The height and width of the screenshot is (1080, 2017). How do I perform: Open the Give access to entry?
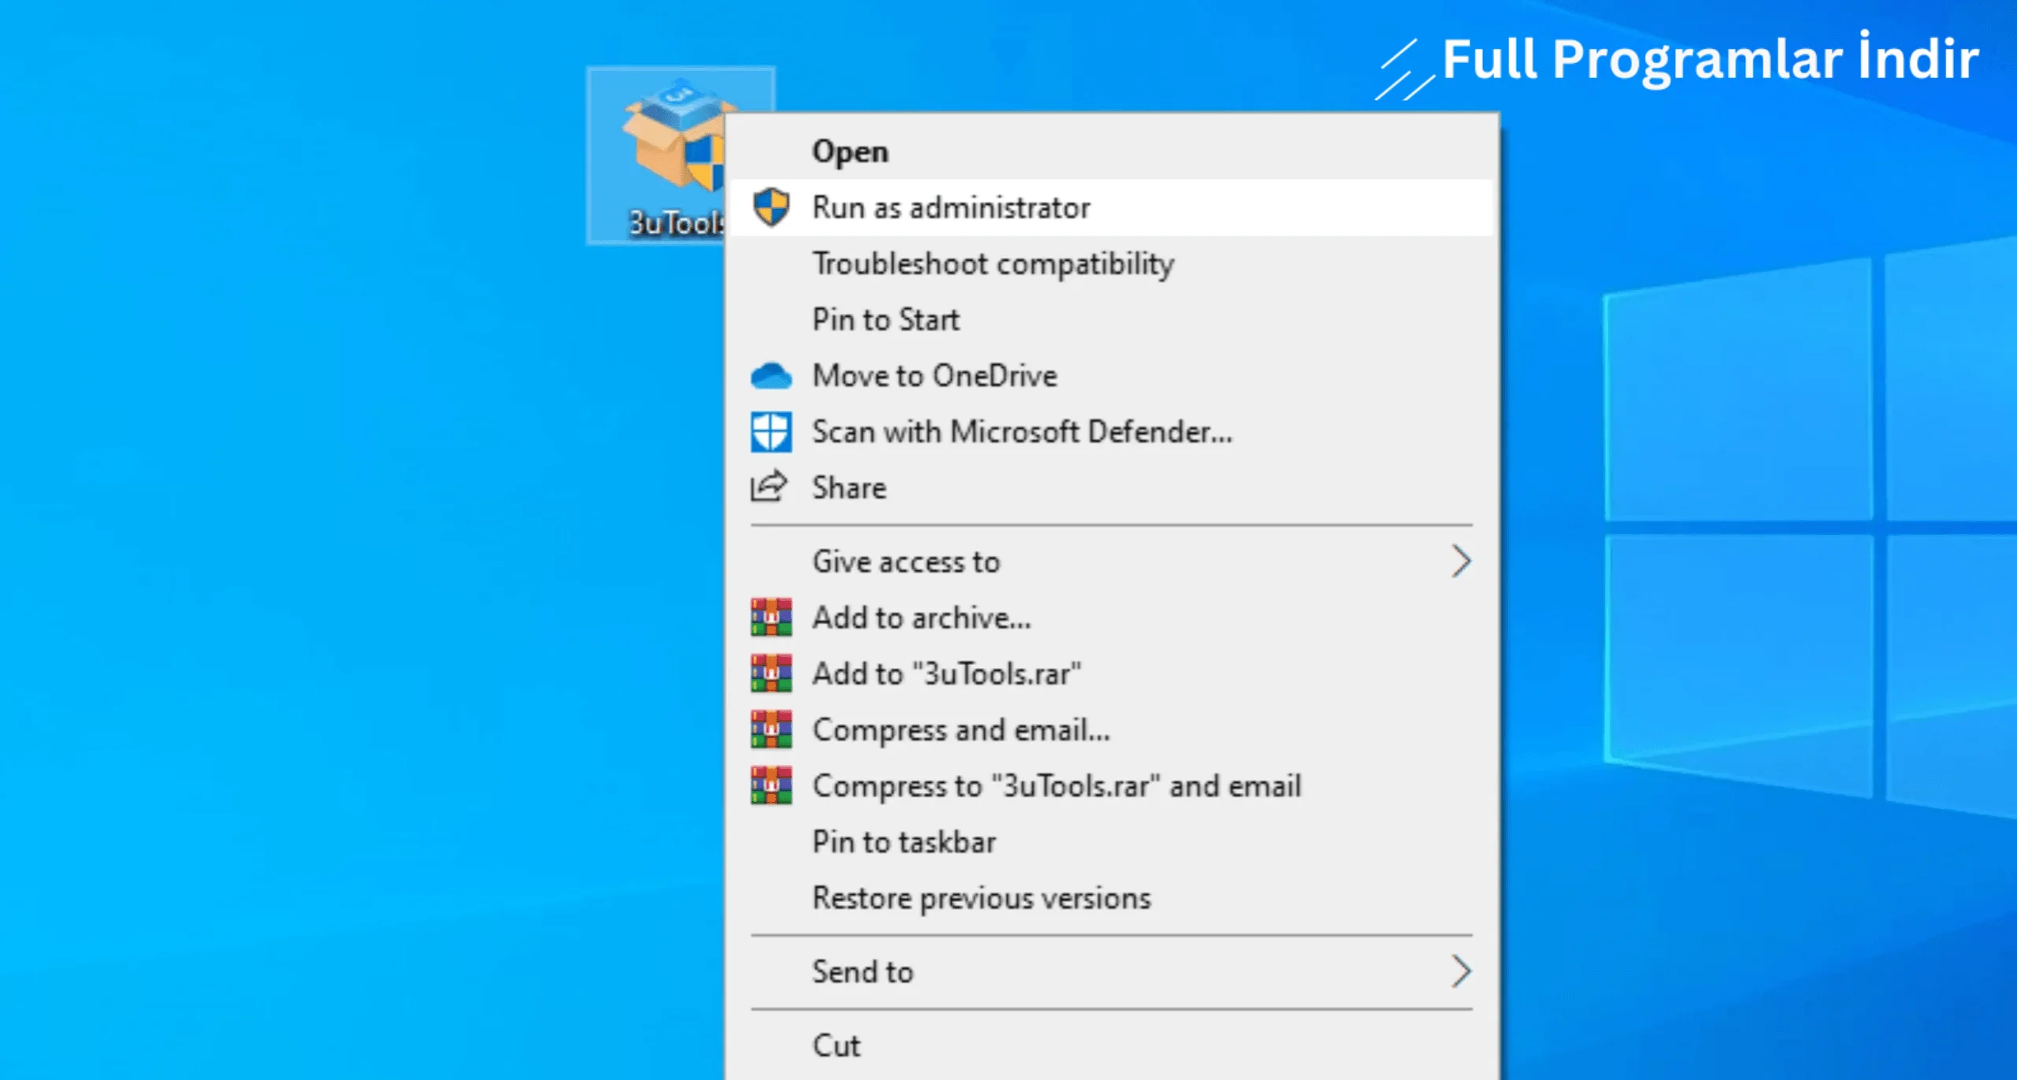click(x=1111, y=562)
